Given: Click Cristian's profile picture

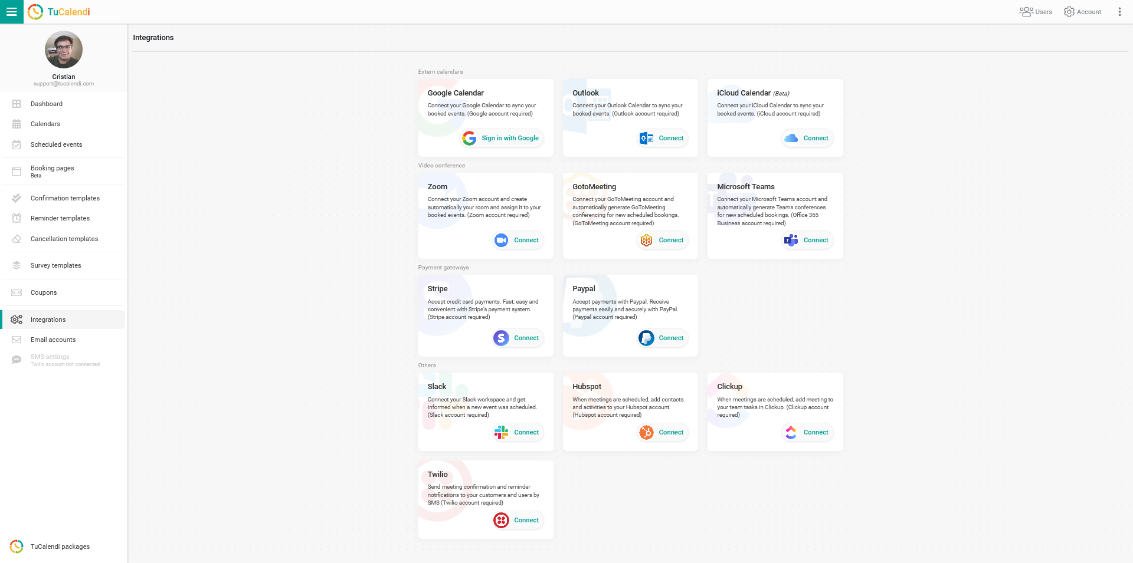Looking at the screenshot, I should (x=63, y=50).
